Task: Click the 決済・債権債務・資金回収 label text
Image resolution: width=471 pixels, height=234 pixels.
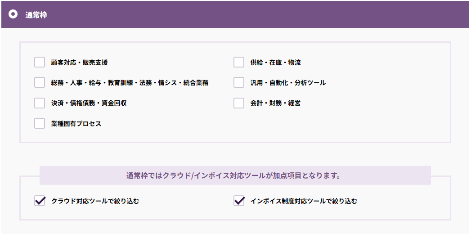Action: 89,103
